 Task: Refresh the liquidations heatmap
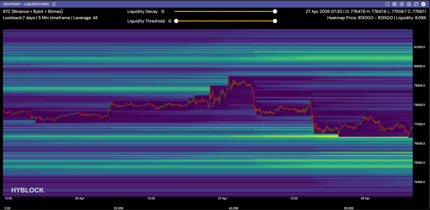[x=387, y=4]
